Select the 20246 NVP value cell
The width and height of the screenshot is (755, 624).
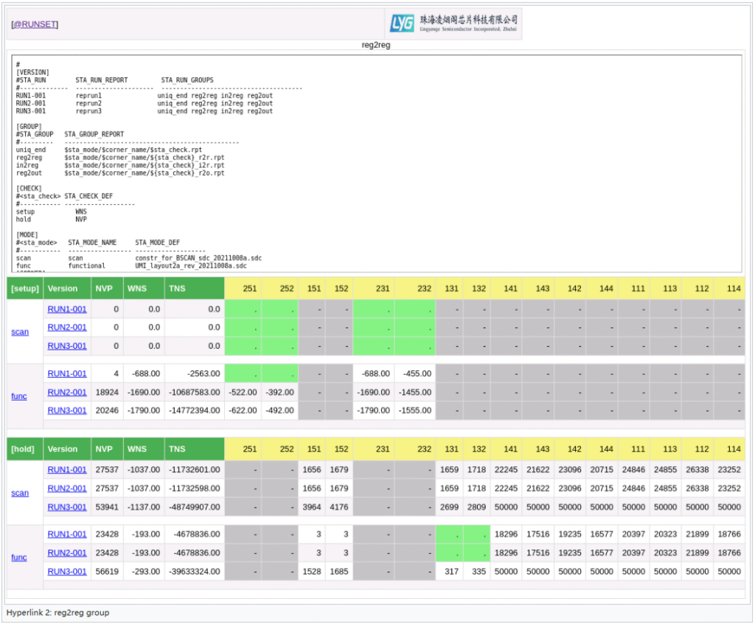pos(107,411)
